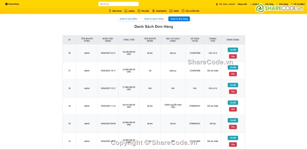307x150 pixels.
Task: Click order ID 35 cell
Action: (69, 106)
